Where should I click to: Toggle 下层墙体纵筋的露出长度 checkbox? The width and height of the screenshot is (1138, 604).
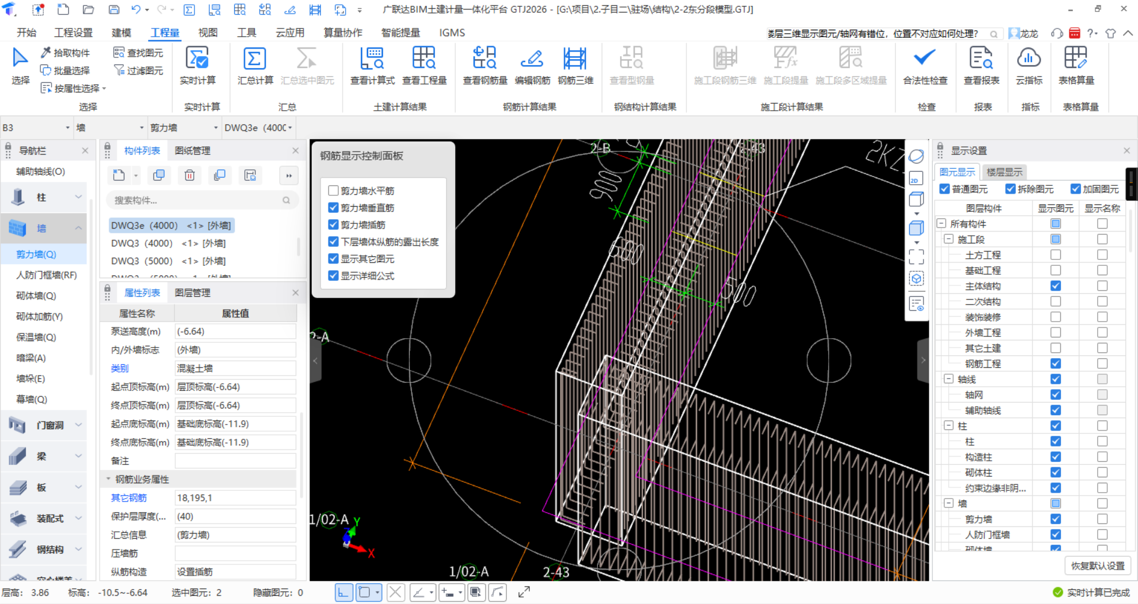pos(333,242)
